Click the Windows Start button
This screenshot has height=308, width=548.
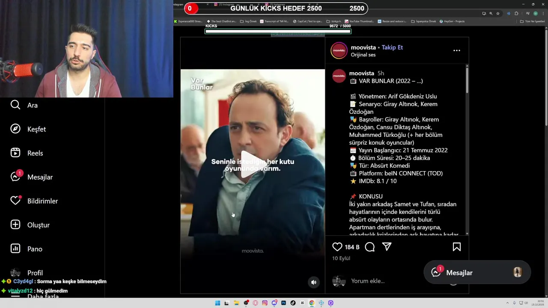[217, 303]
